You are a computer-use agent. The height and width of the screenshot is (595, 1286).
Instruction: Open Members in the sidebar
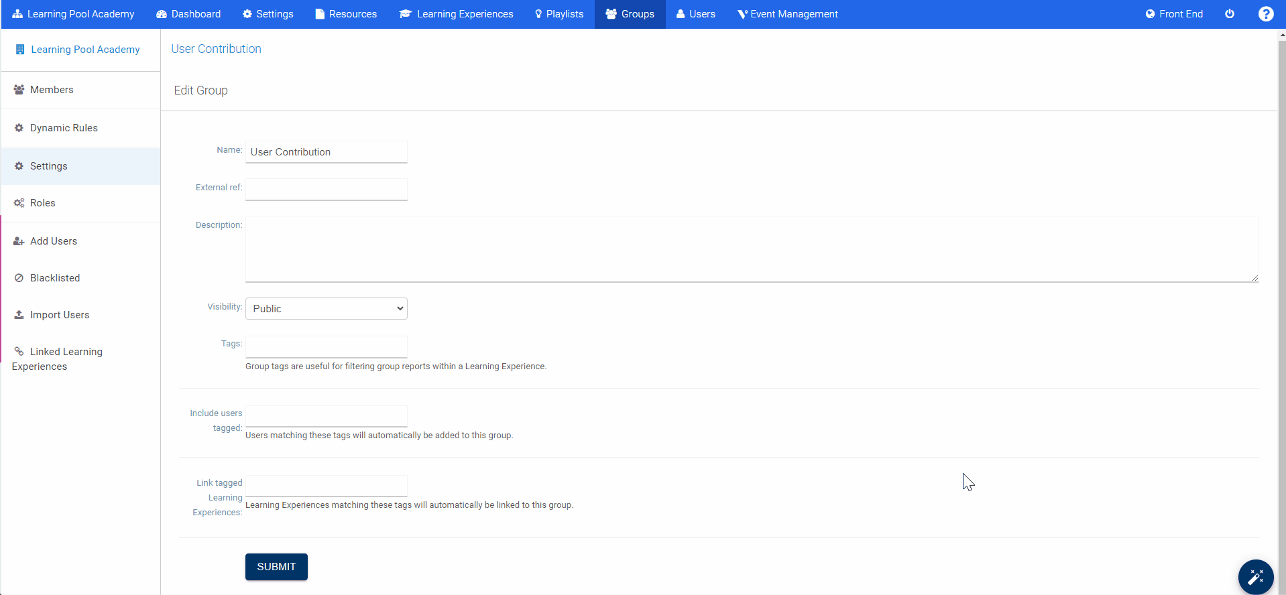tap(52, 90)
